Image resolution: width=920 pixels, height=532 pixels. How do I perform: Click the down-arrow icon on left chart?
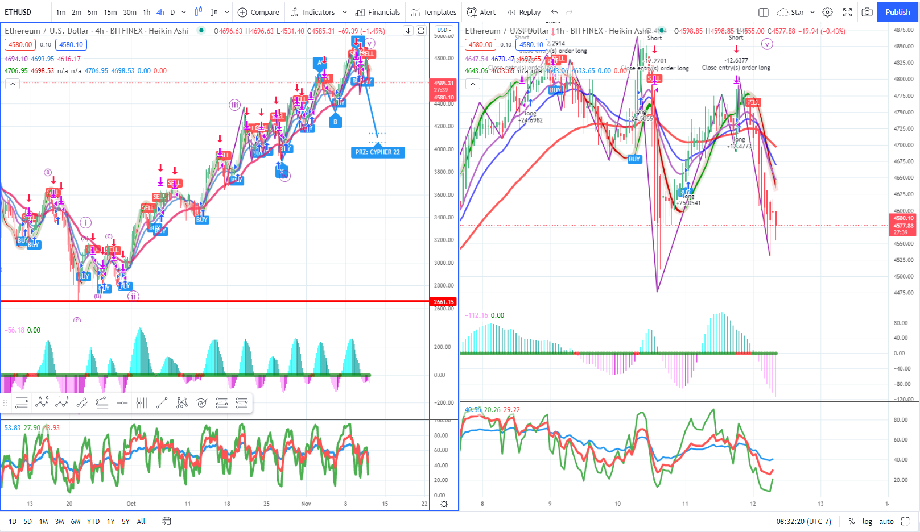coord(408,31)
